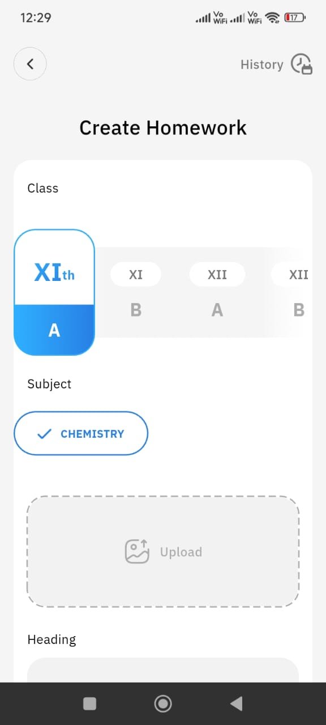The width and height of the screenshot is (326, 725).
Task: Toggle selection of XI A class card
Action: 54,292
